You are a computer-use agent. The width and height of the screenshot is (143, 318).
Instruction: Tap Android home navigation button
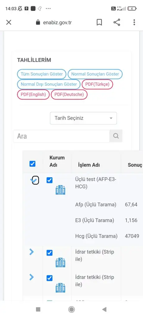(x=71, y=309)
